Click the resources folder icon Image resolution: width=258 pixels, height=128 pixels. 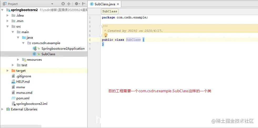24,60
